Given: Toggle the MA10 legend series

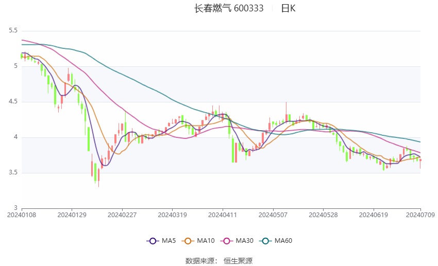Looking at the screenshot, I should coord(198,241).
